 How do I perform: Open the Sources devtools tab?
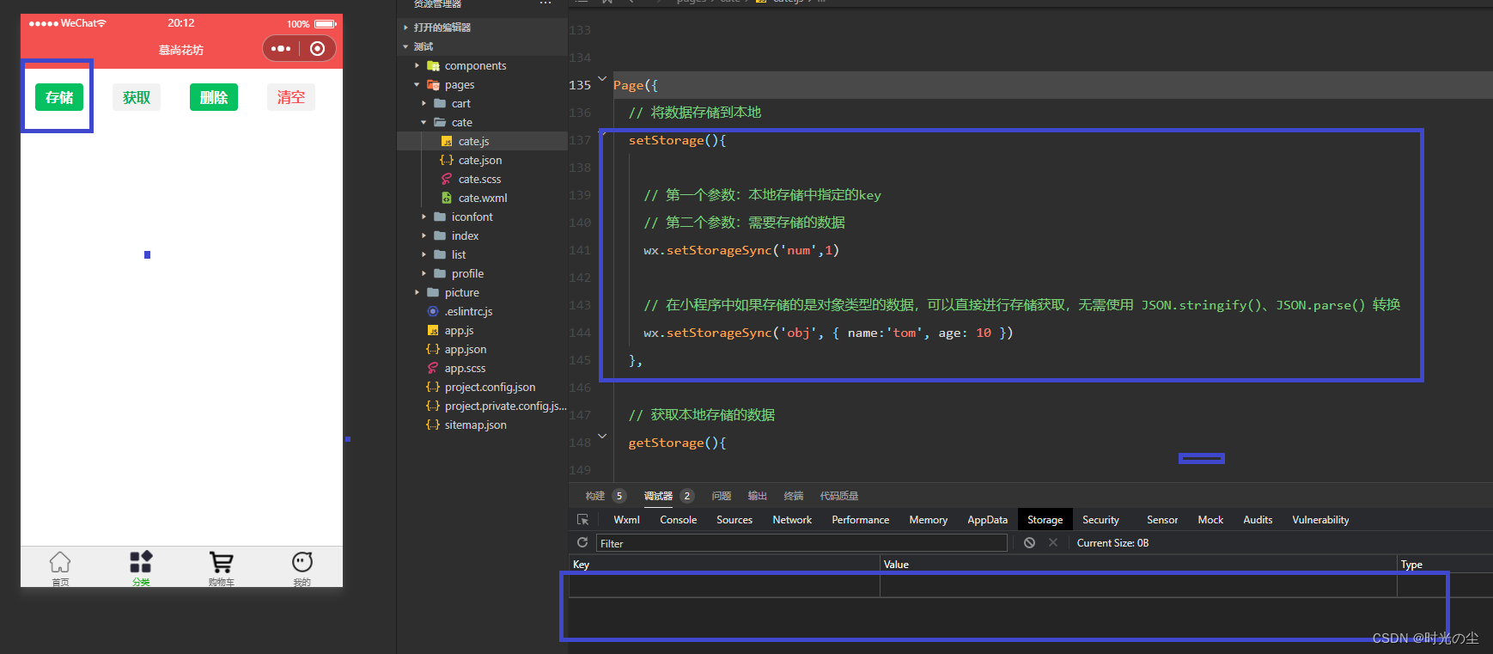(734, 520)
